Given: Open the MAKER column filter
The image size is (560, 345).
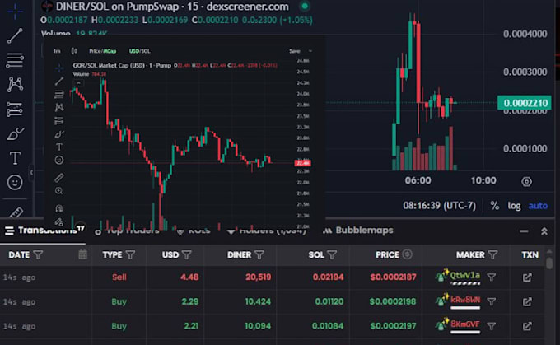Looking at the screenshot, I should point(492,254).
